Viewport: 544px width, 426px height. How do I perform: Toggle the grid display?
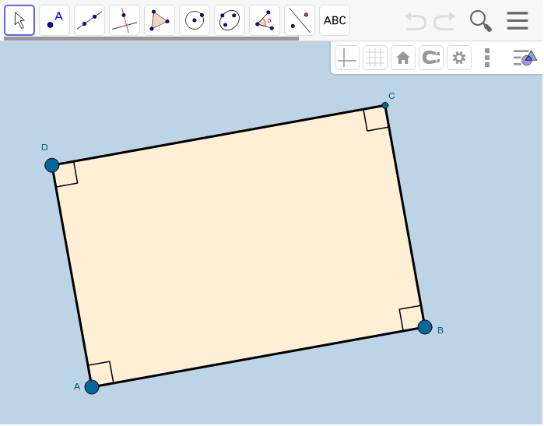coord(375,58)
